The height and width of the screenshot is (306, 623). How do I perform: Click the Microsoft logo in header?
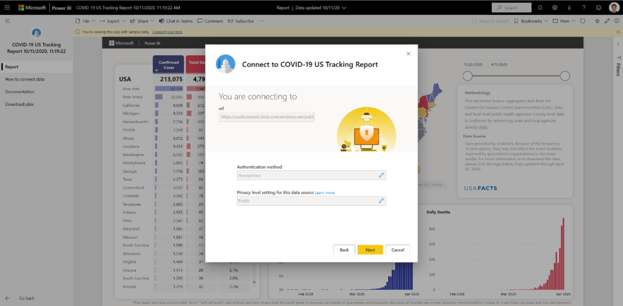32,7
